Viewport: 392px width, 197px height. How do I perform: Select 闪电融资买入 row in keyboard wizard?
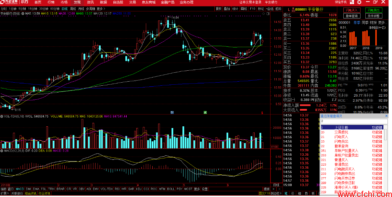coord(352,169)
